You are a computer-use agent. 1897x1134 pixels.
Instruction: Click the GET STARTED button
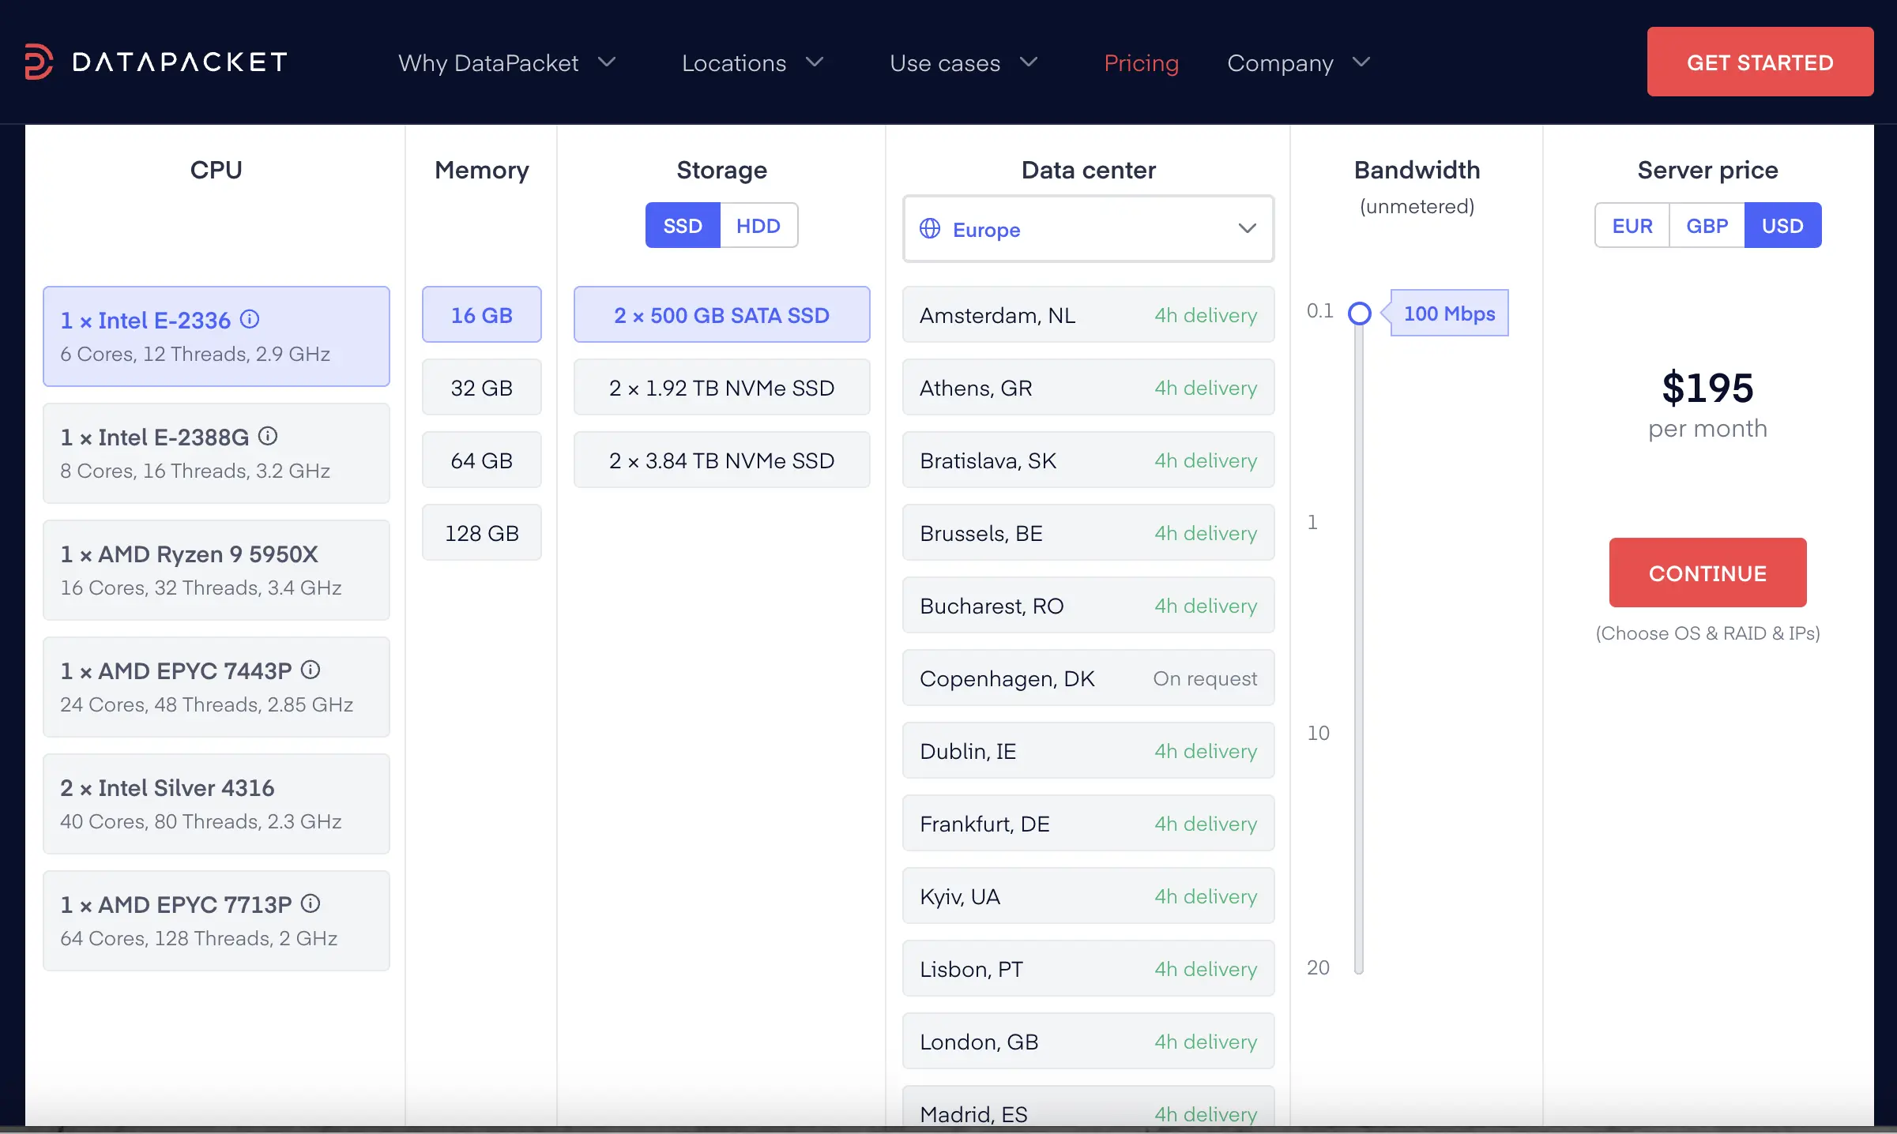pyautogui.click(x=1760, y=62)
